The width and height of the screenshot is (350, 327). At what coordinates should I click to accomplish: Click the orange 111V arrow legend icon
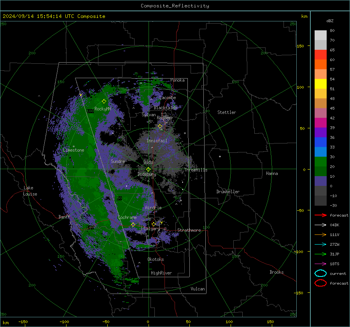[320, 234]
